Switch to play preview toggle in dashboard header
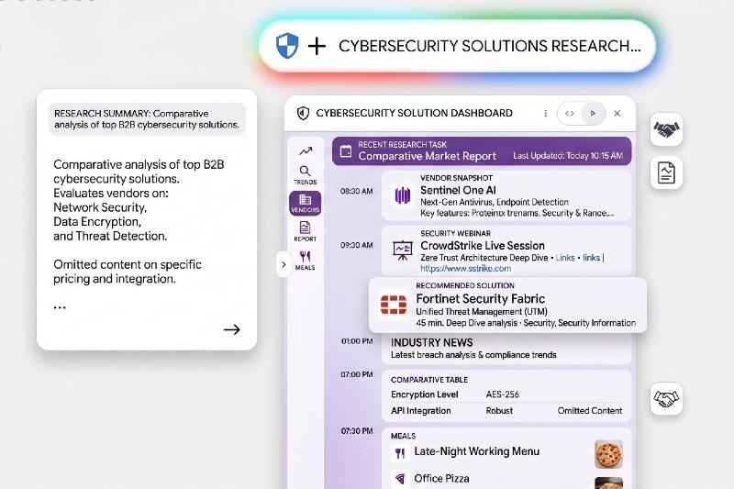 click(593, 113)
